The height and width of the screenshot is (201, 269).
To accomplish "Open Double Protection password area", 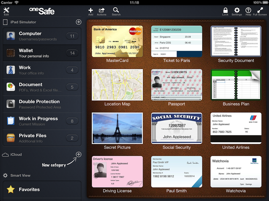I will coord(42,104).
